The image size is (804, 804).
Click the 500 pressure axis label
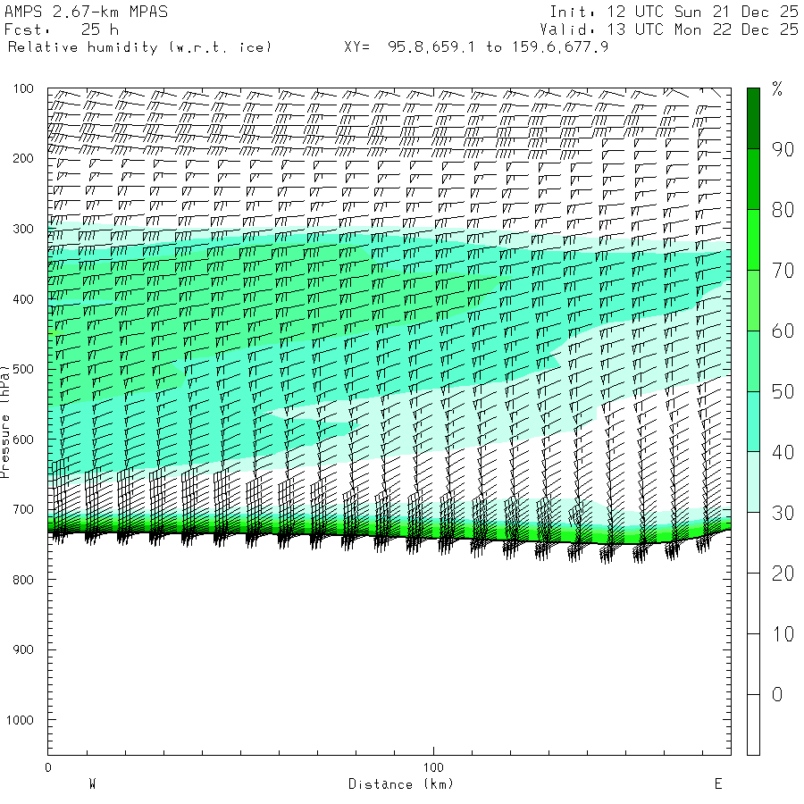pyautogui.click(x=23, y=369)
